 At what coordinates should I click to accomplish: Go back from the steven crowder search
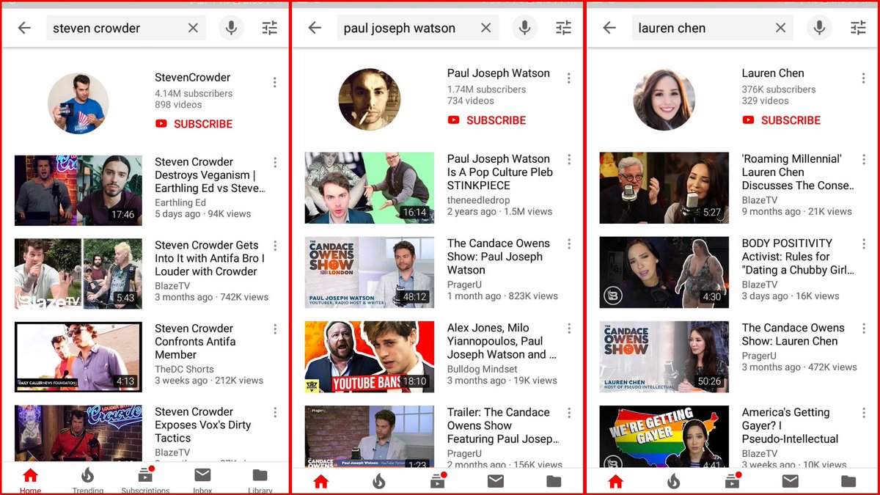(24, 28)
